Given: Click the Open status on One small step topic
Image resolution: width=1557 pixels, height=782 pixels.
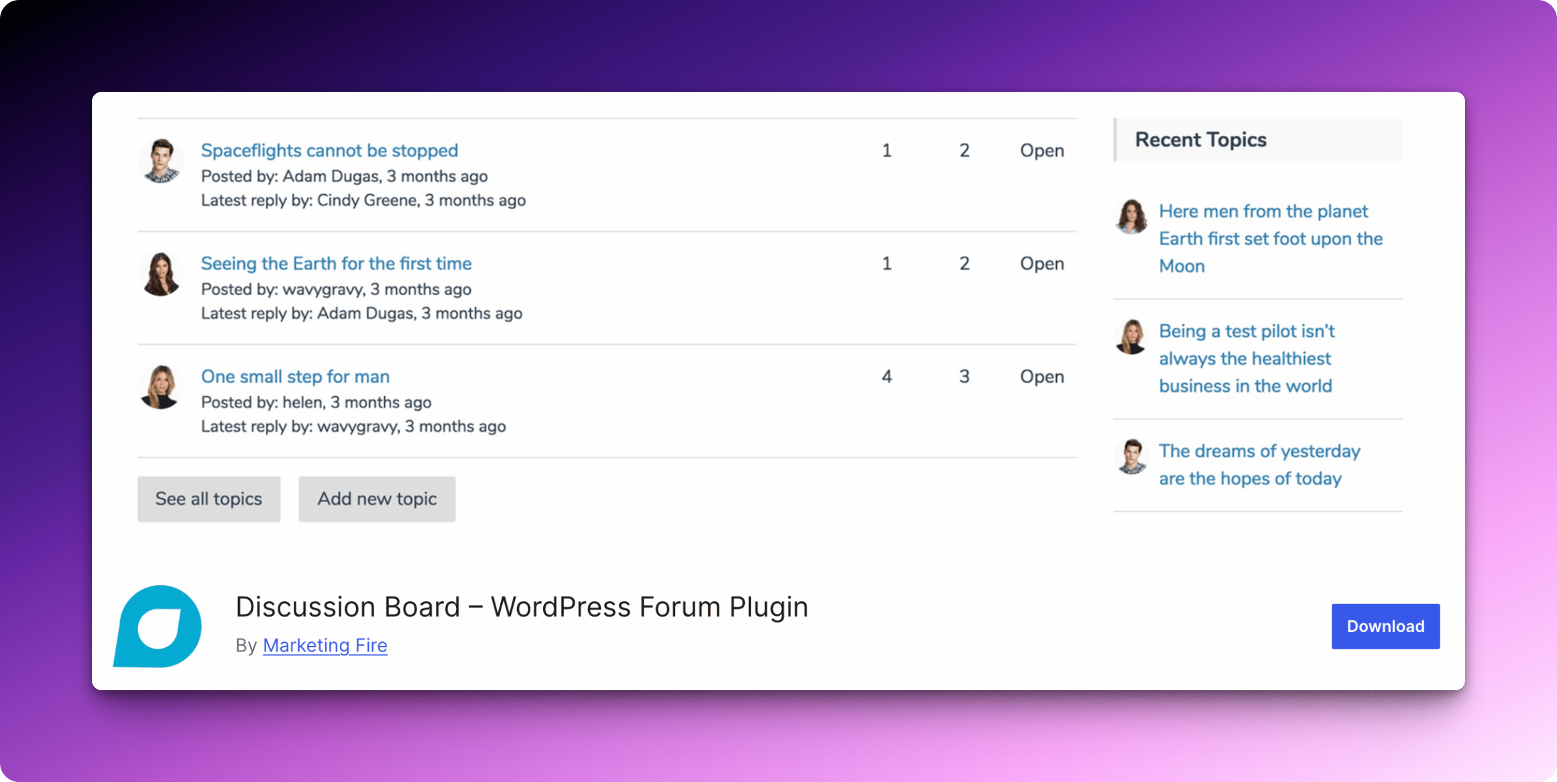Looking at the screenshot, I should (1041, 376).
